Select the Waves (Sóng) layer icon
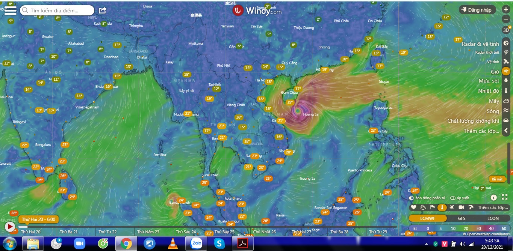 [x=506, y=111]
